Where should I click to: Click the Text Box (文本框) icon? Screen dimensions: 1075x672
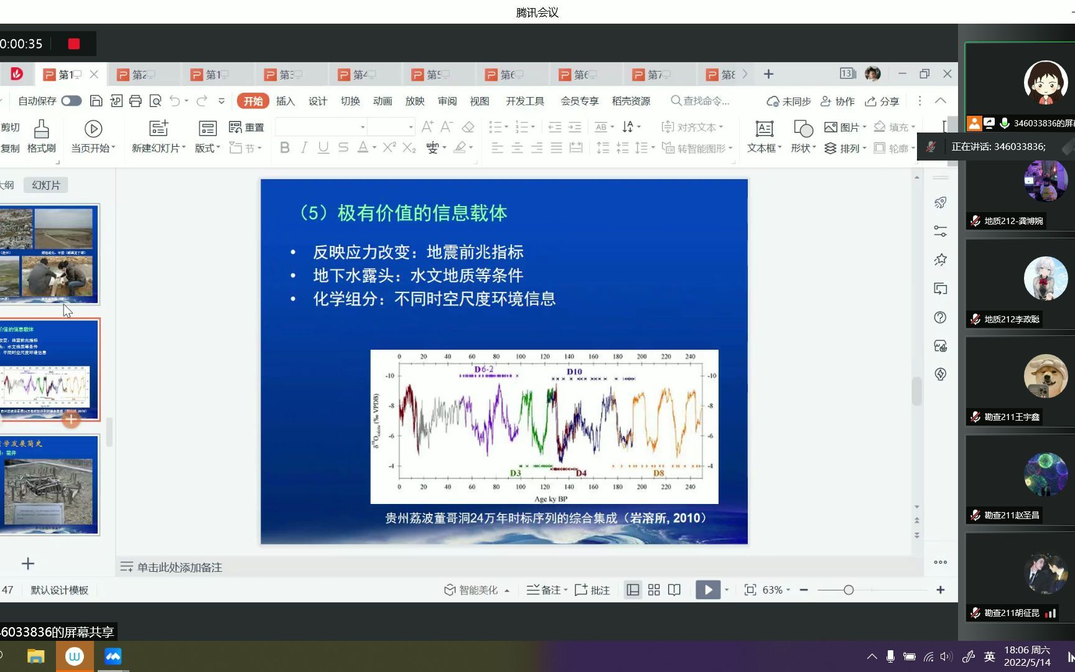click(x=764, y=129)
